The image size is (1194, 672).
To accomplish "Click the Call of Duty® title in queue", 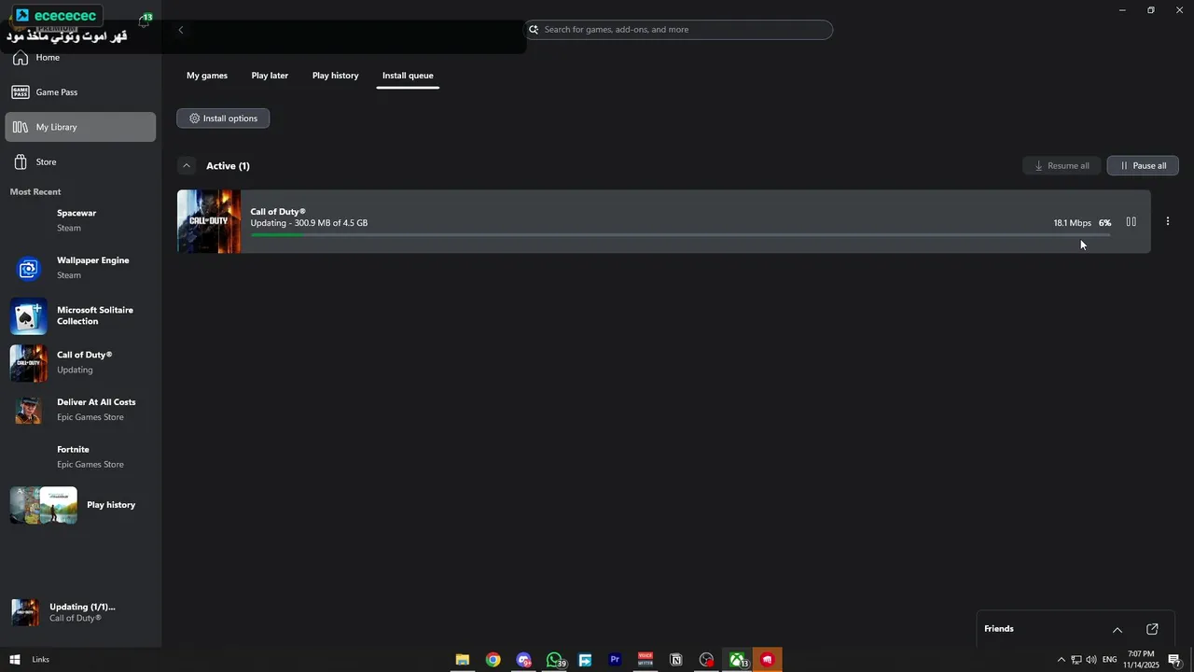I will [278, 212].
